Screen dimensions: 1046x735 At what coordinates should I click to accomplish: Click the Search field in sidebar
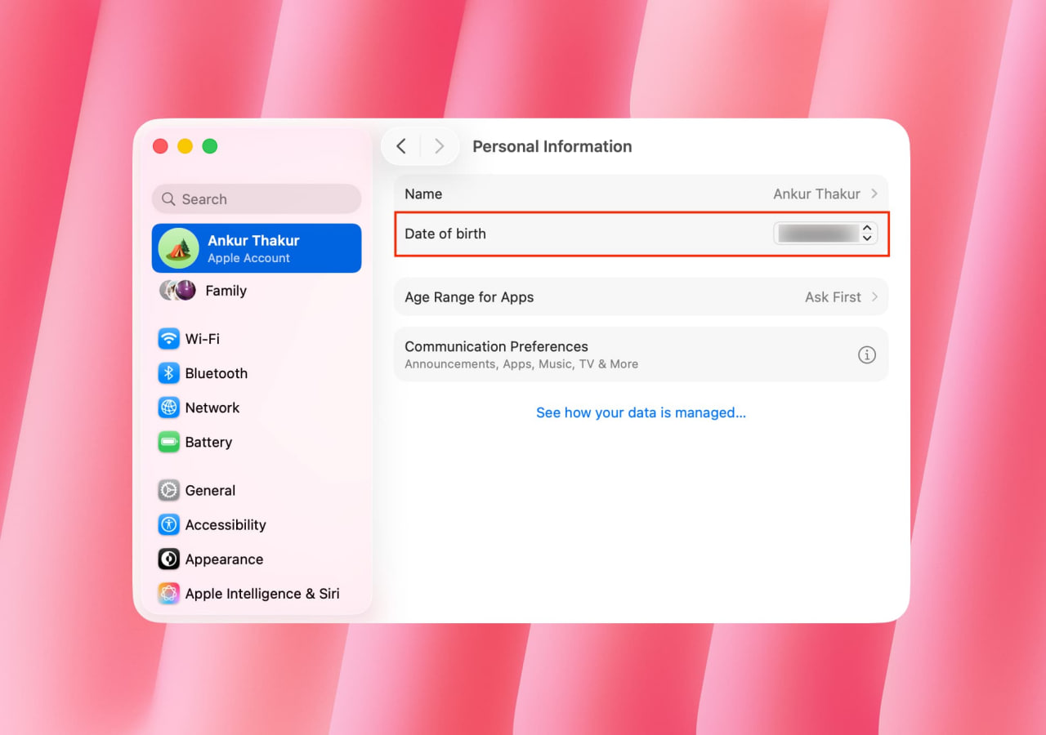click(257, 199)
